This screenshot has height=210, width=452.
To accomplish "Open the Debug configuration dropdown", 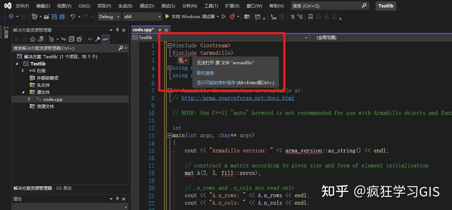I will (x=109, y=17).
